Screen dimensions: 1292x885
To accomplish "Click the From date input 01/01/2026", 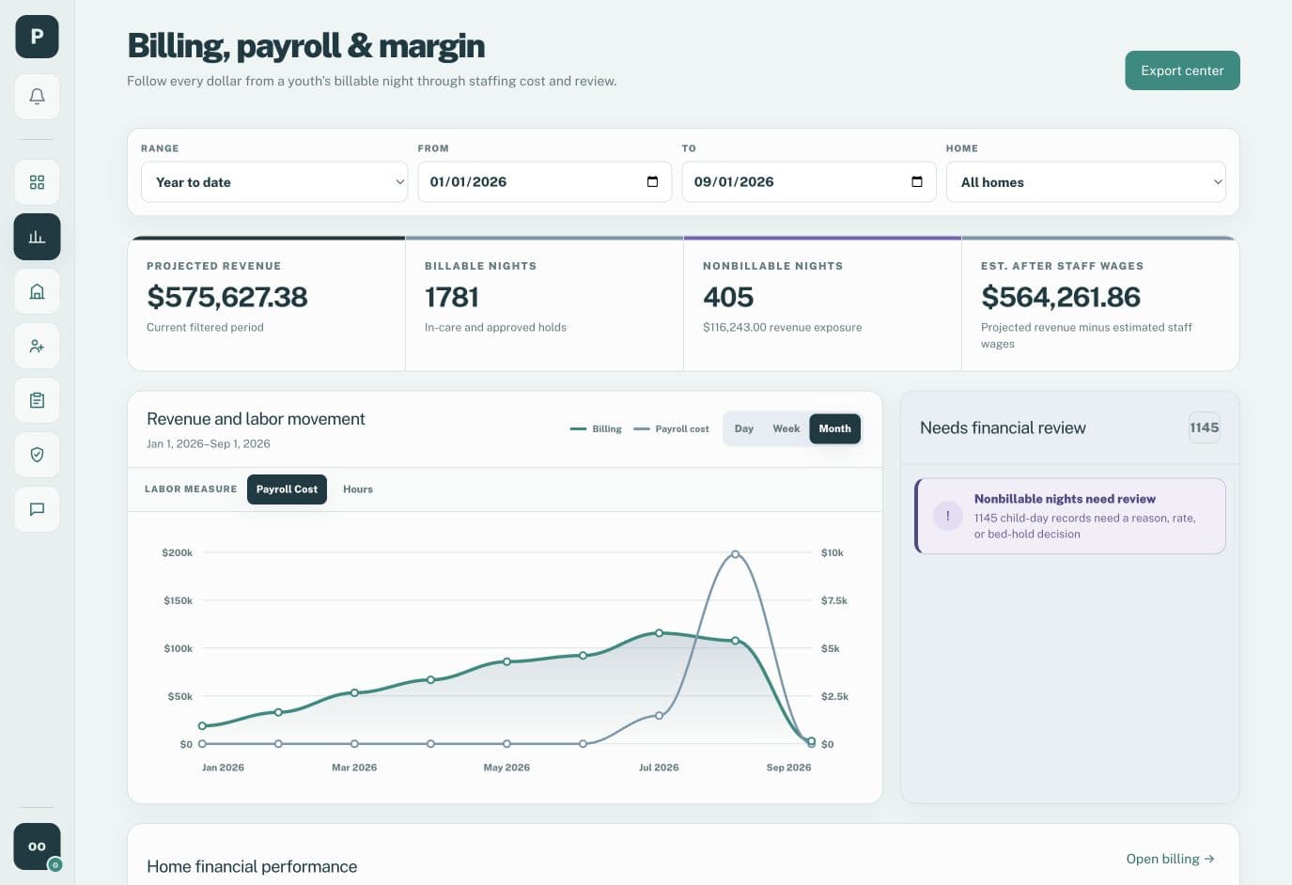I will coord(545,182).
